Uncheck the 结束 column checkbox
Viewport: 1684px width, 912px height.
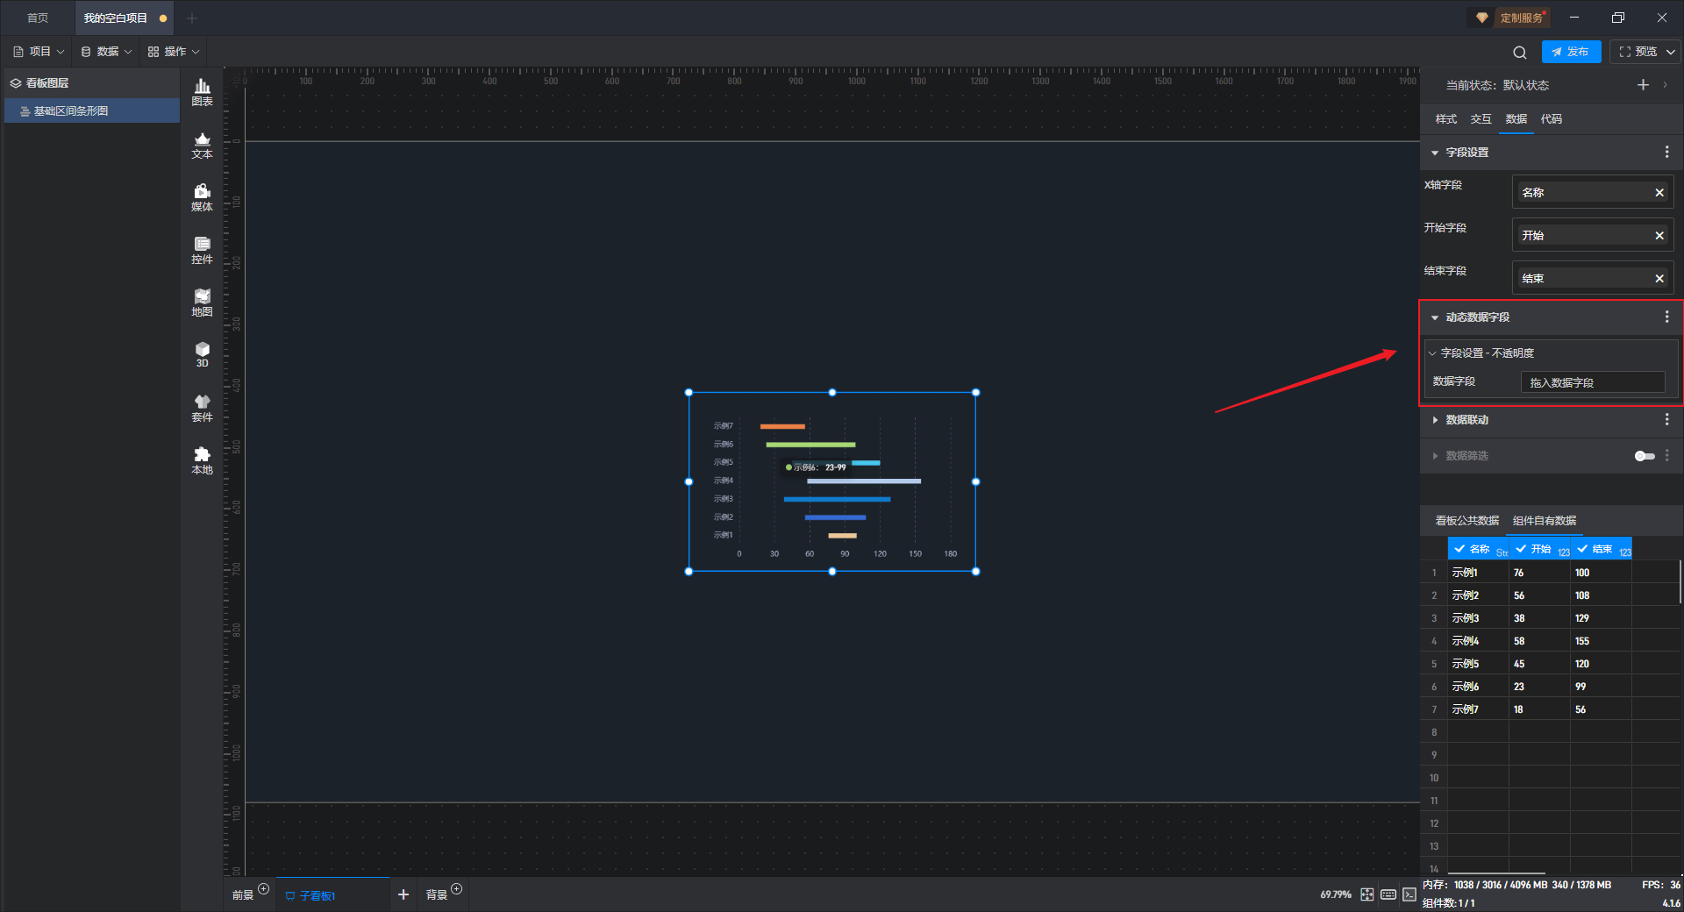pos(1582,549)
